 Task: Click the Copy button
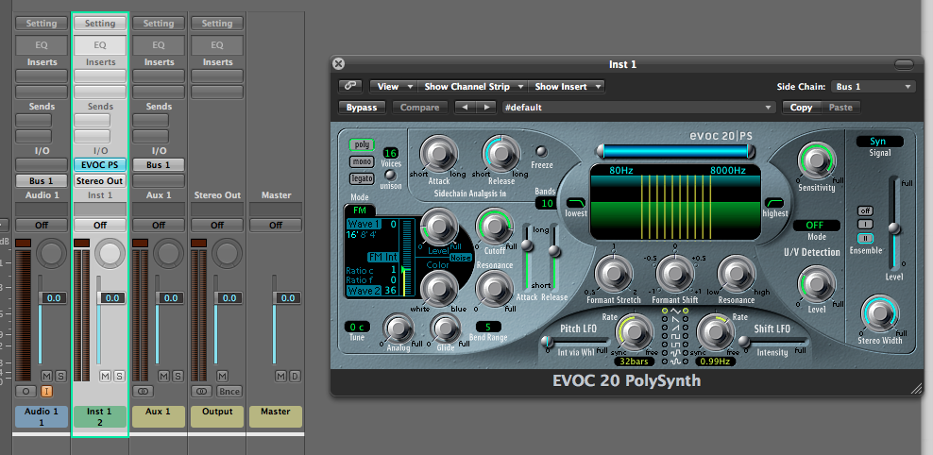click(x=801, y=107)
